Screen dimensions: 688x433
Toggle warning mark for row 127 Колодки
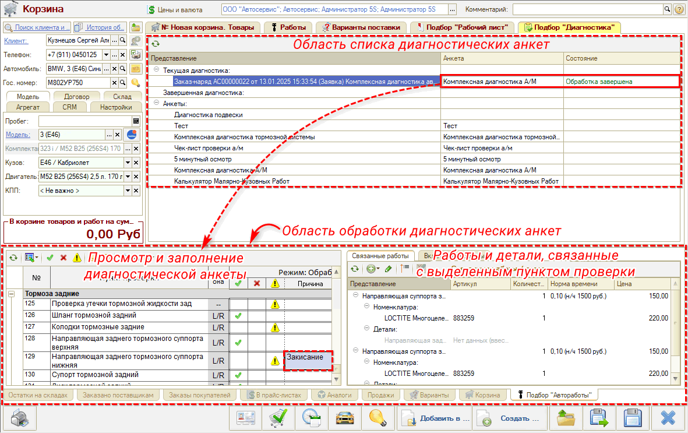[x=274, y=328]
